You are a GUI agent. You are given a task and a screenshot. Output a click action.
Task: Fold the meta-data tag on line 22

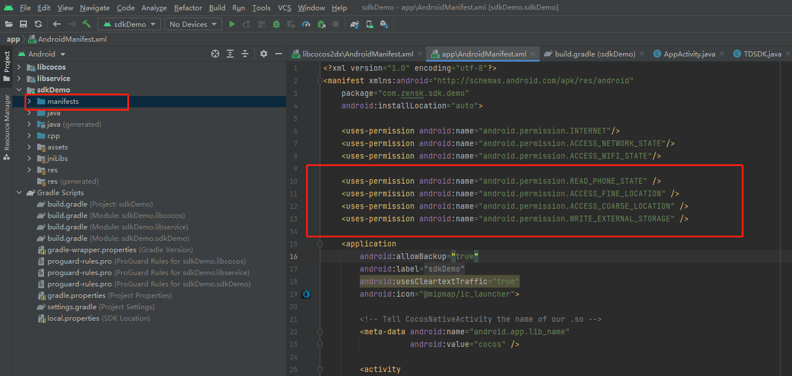[320, 331]
